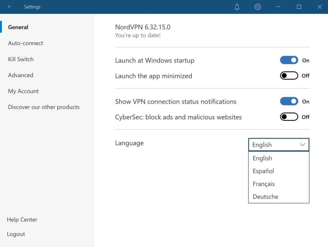
Task: Go to Advanced settings
Action: (20, 75)
